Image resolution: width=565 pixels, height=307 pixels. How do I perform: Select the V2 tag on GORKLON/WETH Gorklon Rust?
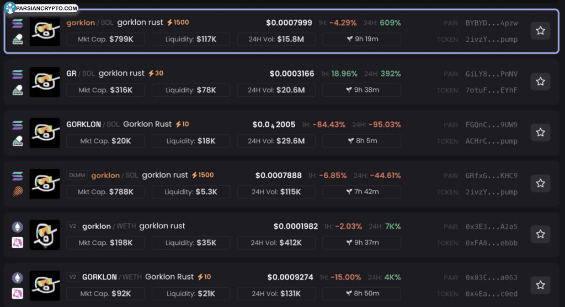click(72, 277)
